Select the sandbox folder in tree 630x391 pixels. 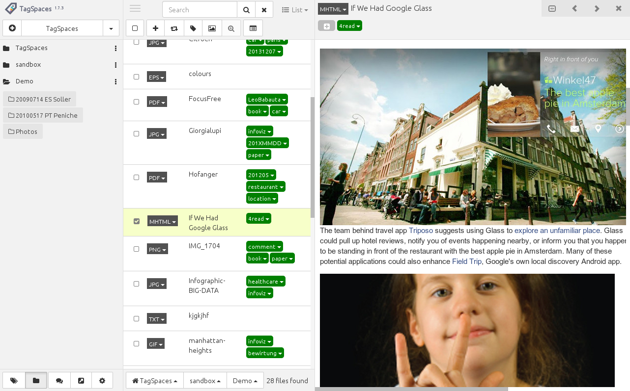click(x=28, y=65)
